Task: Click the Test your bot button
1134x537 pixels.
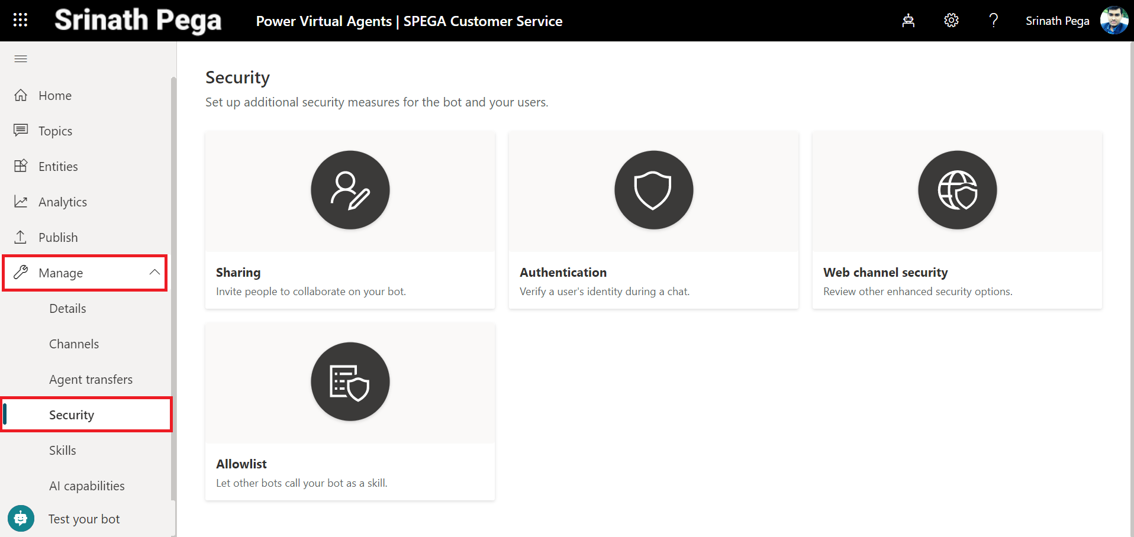Action: 83,519
